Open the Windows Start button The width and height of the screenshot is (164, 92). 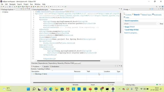tap(28, 89)
